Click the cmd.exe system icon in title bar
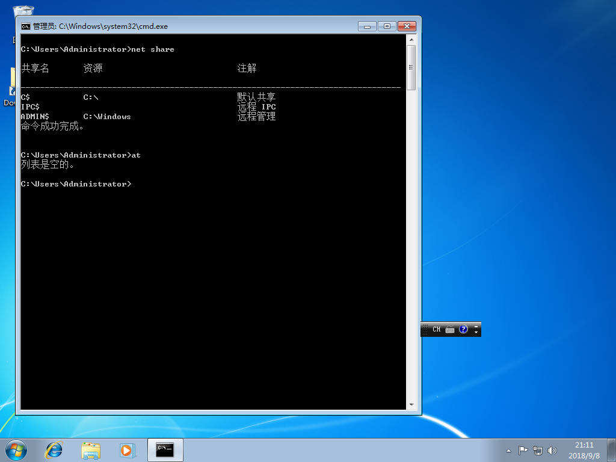Screen dimensions: 616x462 tap(26, 26)
